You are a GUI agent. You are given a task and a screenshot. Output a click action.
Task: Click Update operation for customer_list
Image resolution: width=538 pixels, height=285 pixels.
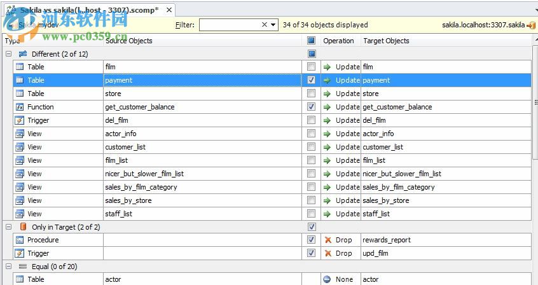(348, 147)
